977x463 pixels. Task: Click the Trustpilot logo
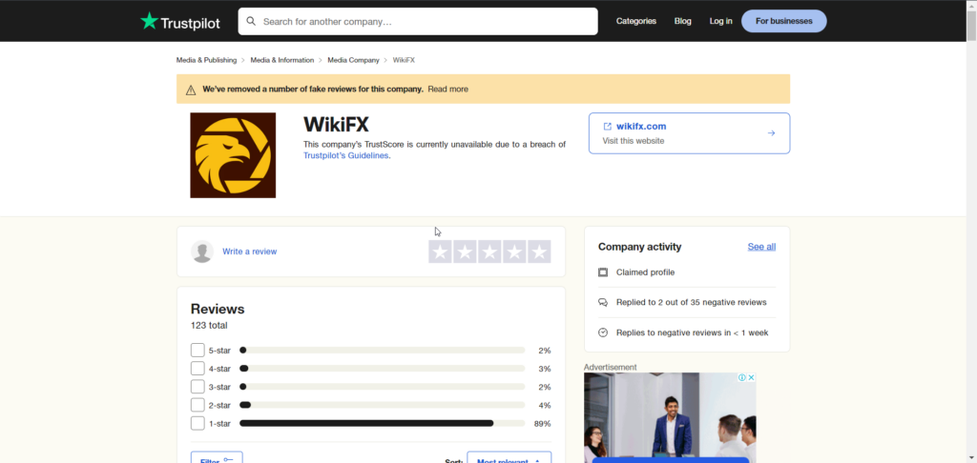(180, 22)
